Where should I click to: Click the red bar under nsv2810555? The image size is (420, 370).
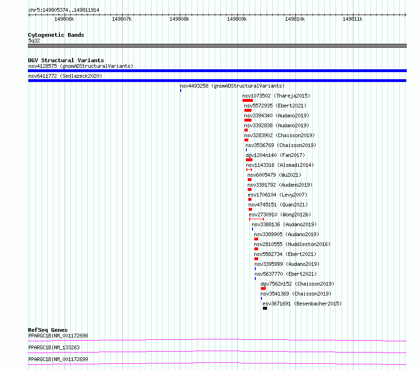[256, 249]
